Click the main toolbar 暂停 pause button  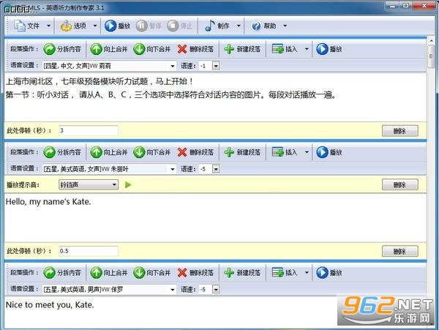click(149, 26)
